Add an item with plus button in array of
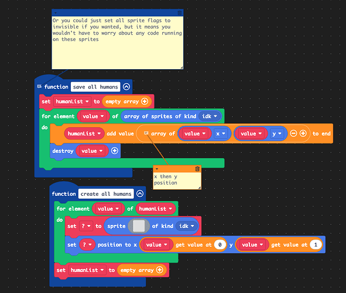 coord(303,134)
